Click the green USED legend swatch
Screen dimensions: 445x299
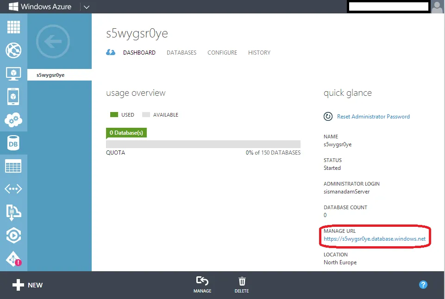114,115
